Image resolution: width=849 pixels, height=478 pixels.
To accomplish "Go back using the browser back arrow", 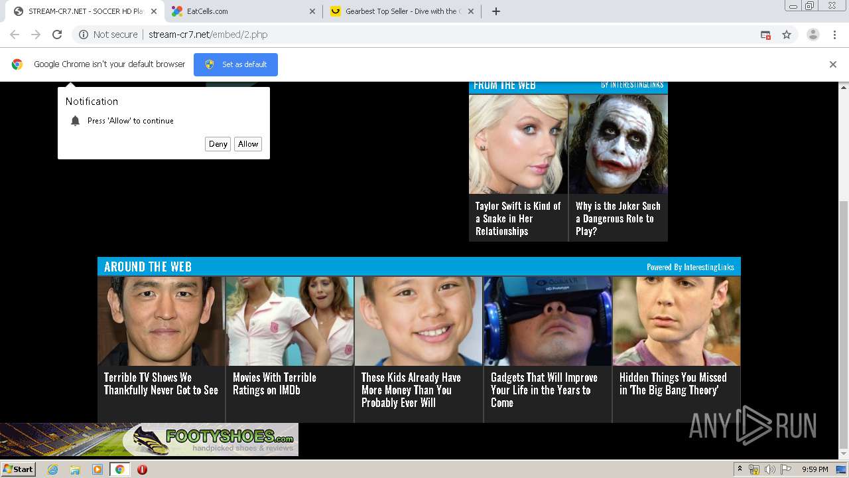I will (x=15, y=35).
